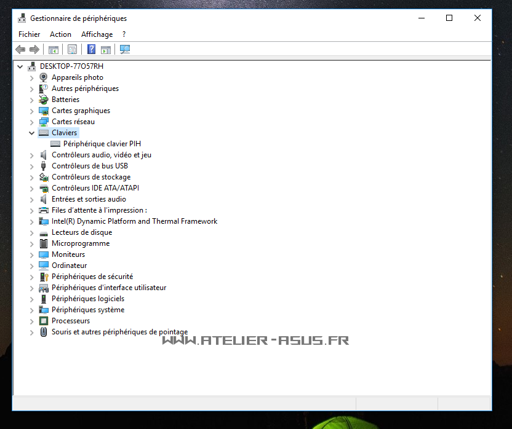Image resolution: width=512 pixels, height=429 pixels.
Task: Click the Appareils photo webcam icon
Action: 44,77
